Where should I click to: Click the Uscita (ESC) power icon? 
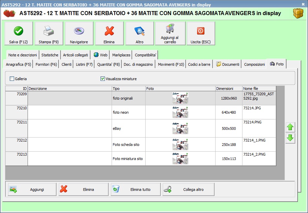click(x=200, y=31)
